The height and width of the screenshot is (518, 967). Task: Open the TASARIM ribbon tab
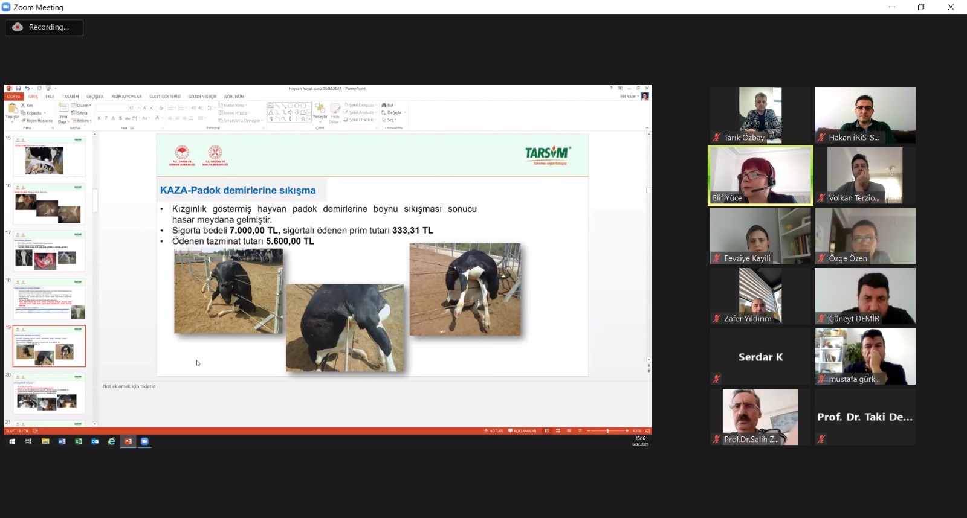[x=70, y=97]
